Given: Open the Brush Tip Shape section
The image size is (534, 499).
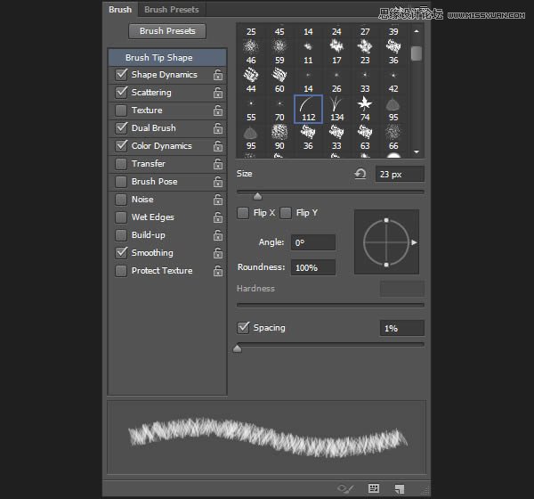Looking at the screenshot, I should pos(167,57).
